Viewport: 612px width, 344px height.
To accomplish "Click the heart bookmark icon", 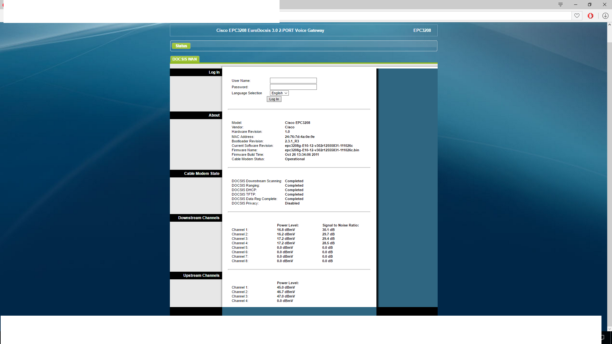I will pyautogui.click(x=577, y=16).
